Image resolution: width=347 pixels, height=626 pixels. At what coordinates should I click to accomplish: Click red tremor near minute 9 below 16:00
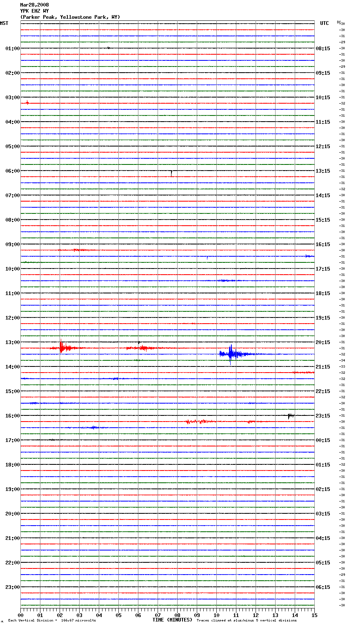pyautogui.click(x=200, y=422)
